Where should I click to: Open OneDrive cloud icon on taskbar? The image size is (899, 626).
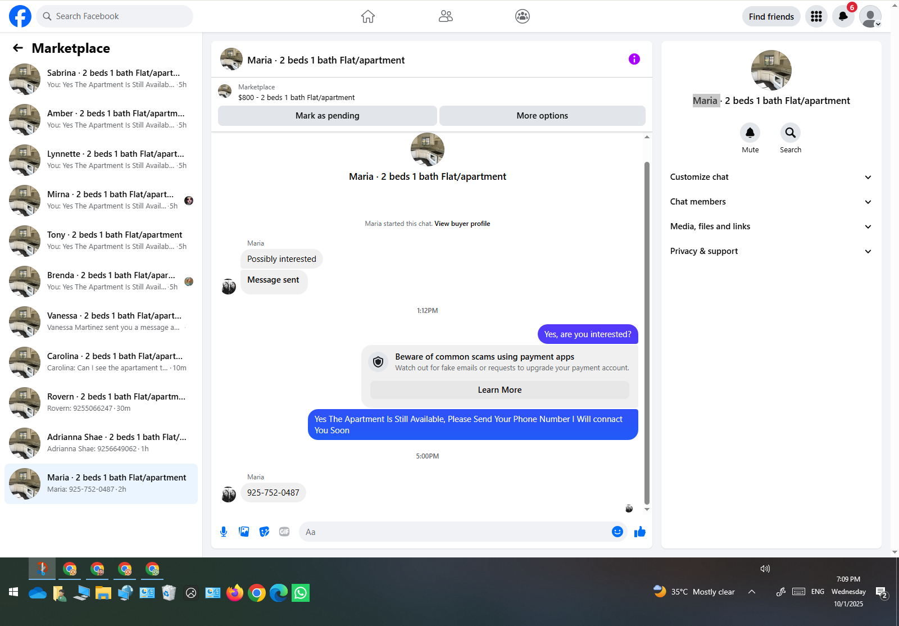click(x=38, y=593)
